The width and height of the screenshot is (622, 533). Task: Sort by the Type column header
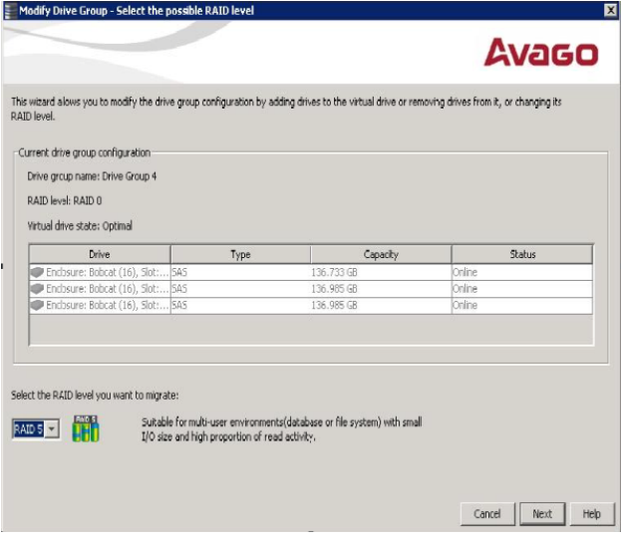point(240,254)
